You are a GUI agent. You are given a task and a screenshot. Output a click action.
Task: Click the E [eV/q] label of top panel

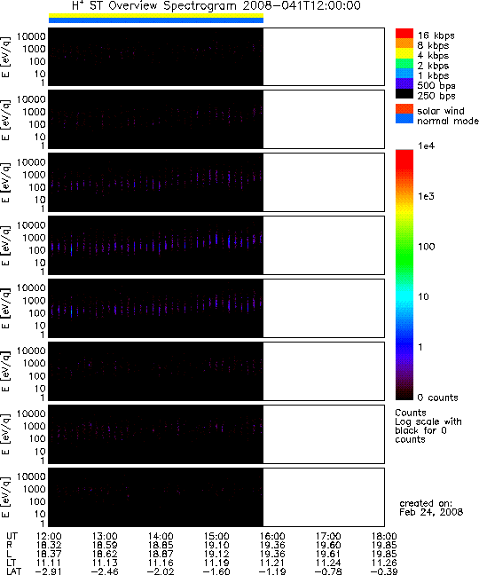click(x=6, y=57)
